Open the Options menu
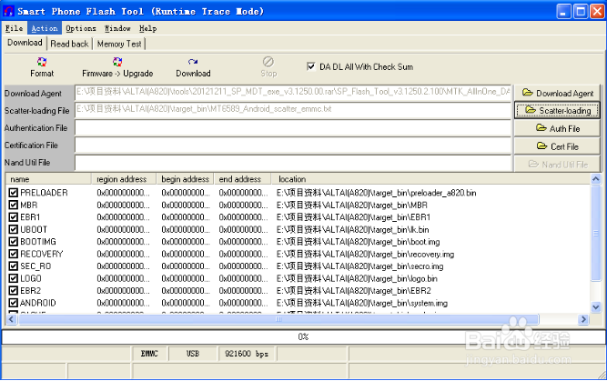 click(80, 28)
